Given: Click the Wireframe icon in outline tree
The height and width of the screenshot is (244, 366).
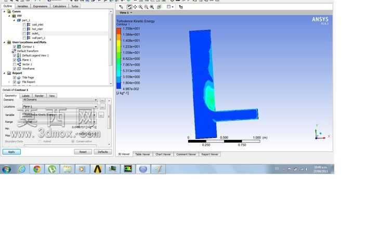Looking at the screenshot, I should pyautogui.click(x=19, y=69).
